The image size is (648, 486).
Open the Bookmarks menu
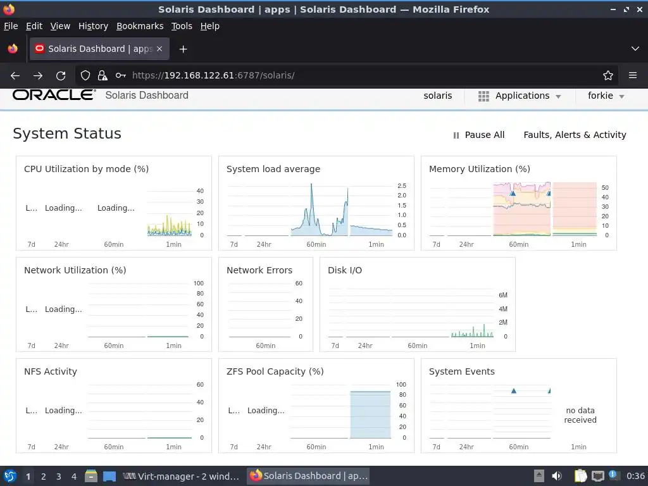[x=140, y=26]
